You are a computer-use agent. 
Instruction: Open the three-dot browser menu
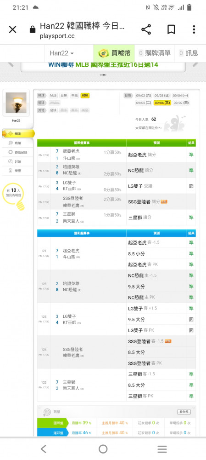pyautogui.click(x=194, y=29)
